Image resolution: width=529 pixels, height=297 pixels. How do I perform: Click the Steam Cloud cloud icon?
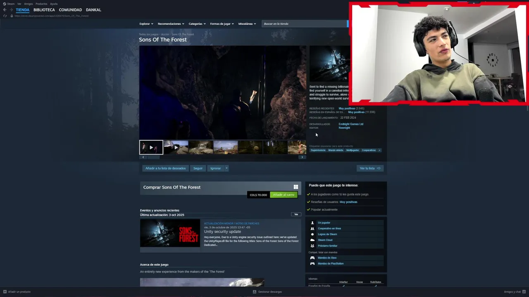[312, 240]
